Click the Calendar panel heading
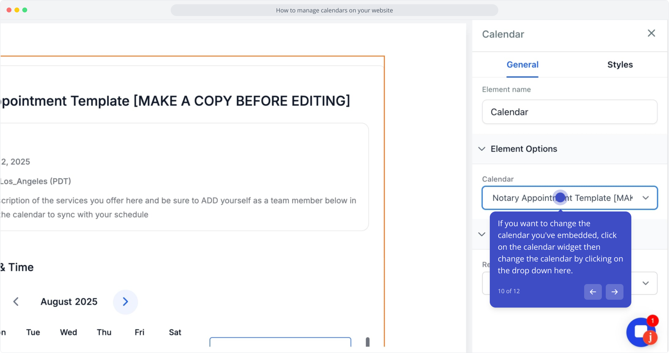This screenshot has height=353, width=669. point(503,34)
